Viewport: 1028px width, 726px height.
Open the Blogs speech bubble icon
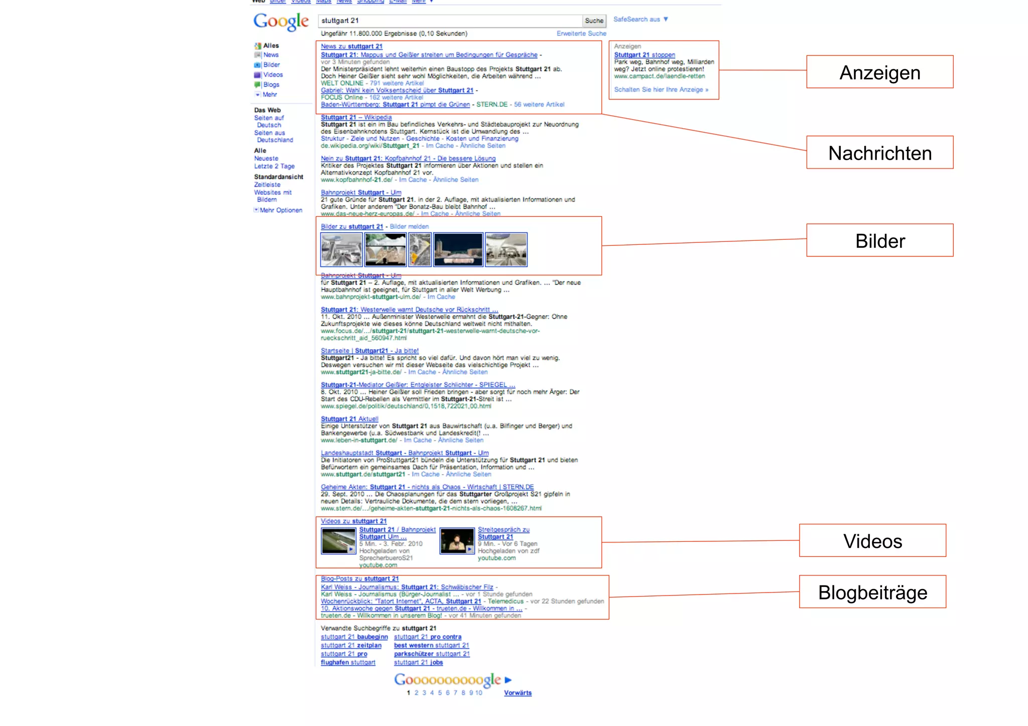click(x=258, y=85)
